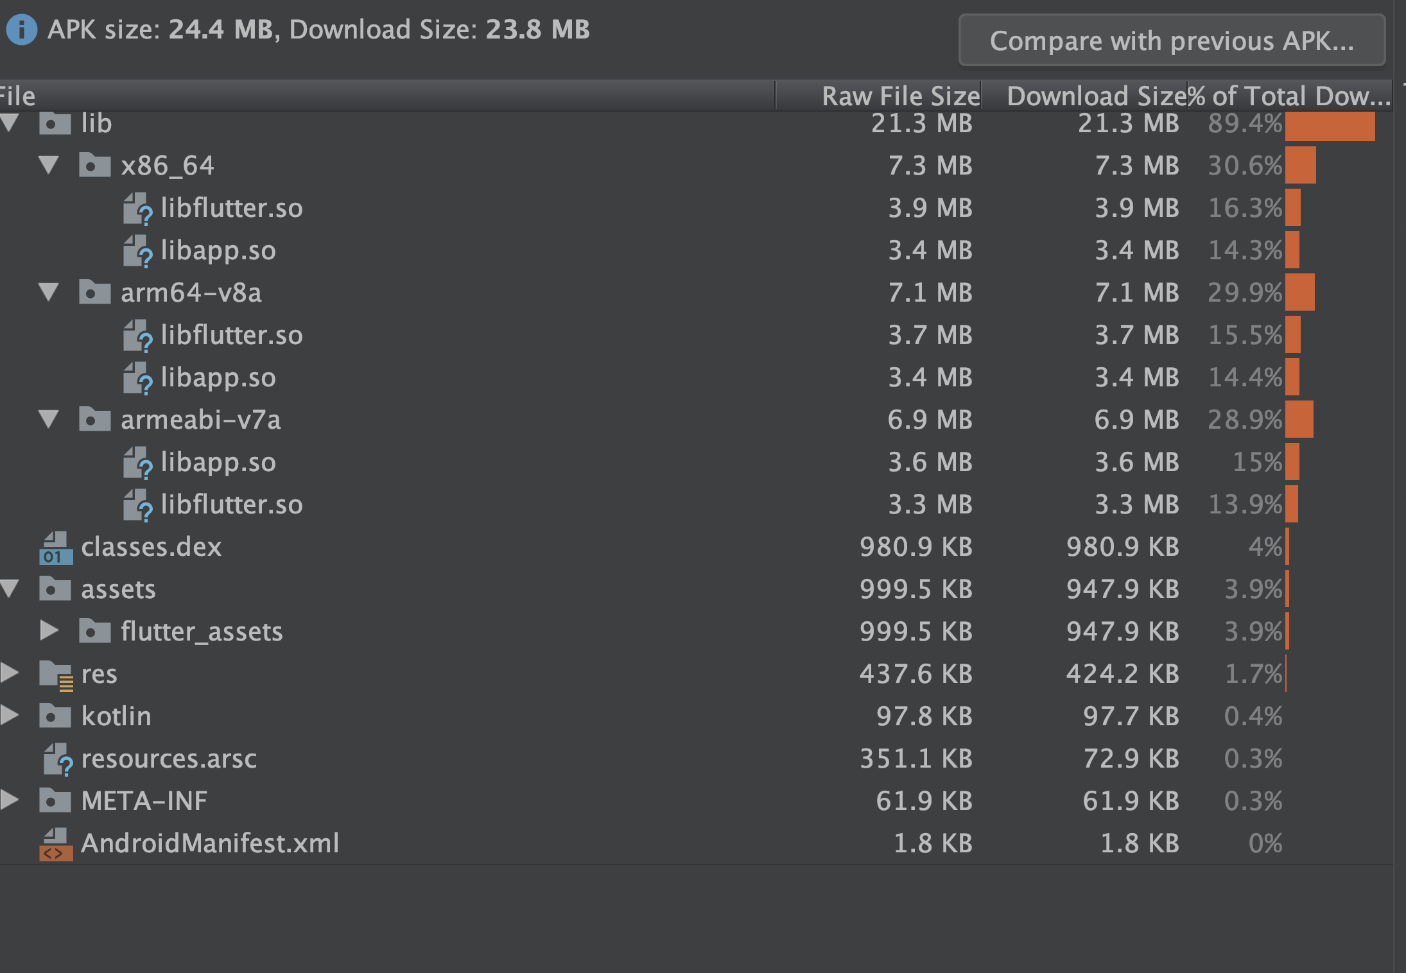Collapse the lib folder
The height and width of the screenshot is (973, 1406).
[10, 123]
